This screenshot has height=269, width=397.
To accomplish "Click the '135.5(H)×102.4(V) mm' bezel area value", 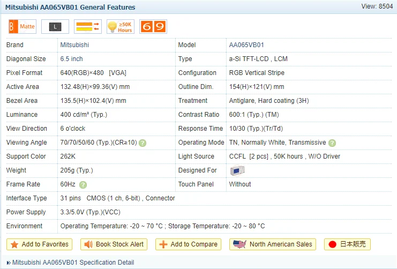I will pyautogui.click(x=93, y=101).
